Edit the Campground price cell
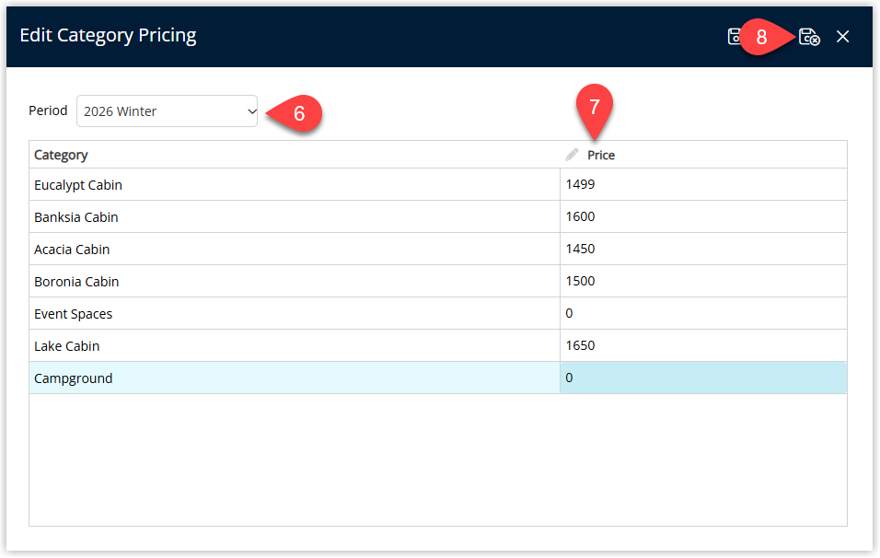Image resolution: width=880 pixels, height=558 pixels. click(x=703, y=378)
